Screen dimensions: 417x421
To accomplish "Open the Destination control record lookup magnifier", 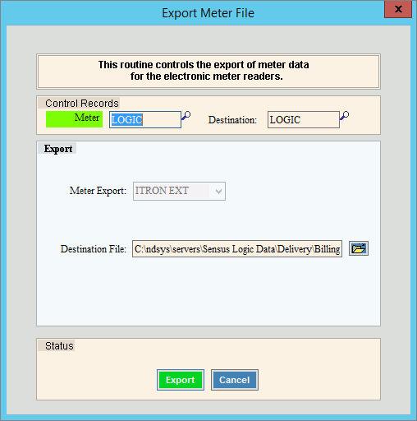I will (344, 115).
